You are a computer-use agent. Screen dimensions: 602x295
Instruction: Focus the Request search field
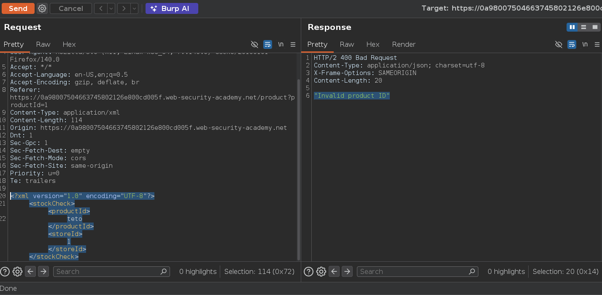[111, 272]
